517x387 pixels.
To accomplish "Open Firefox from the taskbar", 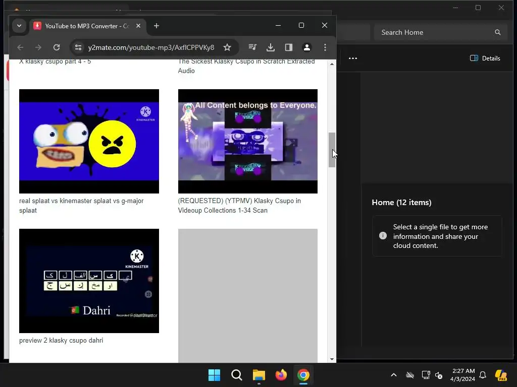I will 281,375.
